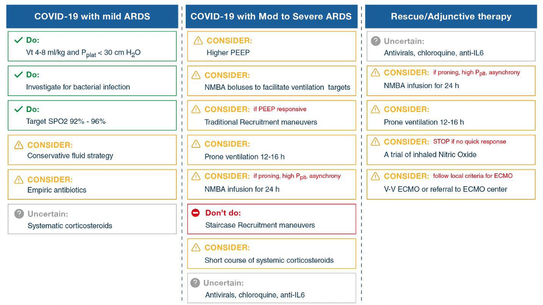Click the Short course of systemic corticosteroids box
Screen dimensions: 543x305
(271, 253)
